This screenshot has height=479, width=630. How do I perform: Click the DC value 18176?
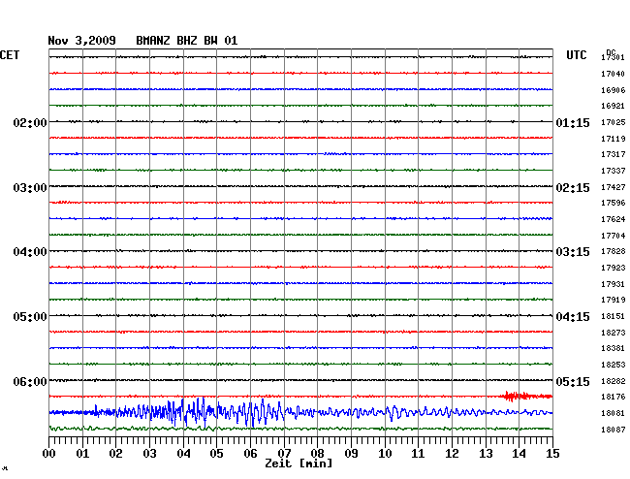tap(614, 397)
